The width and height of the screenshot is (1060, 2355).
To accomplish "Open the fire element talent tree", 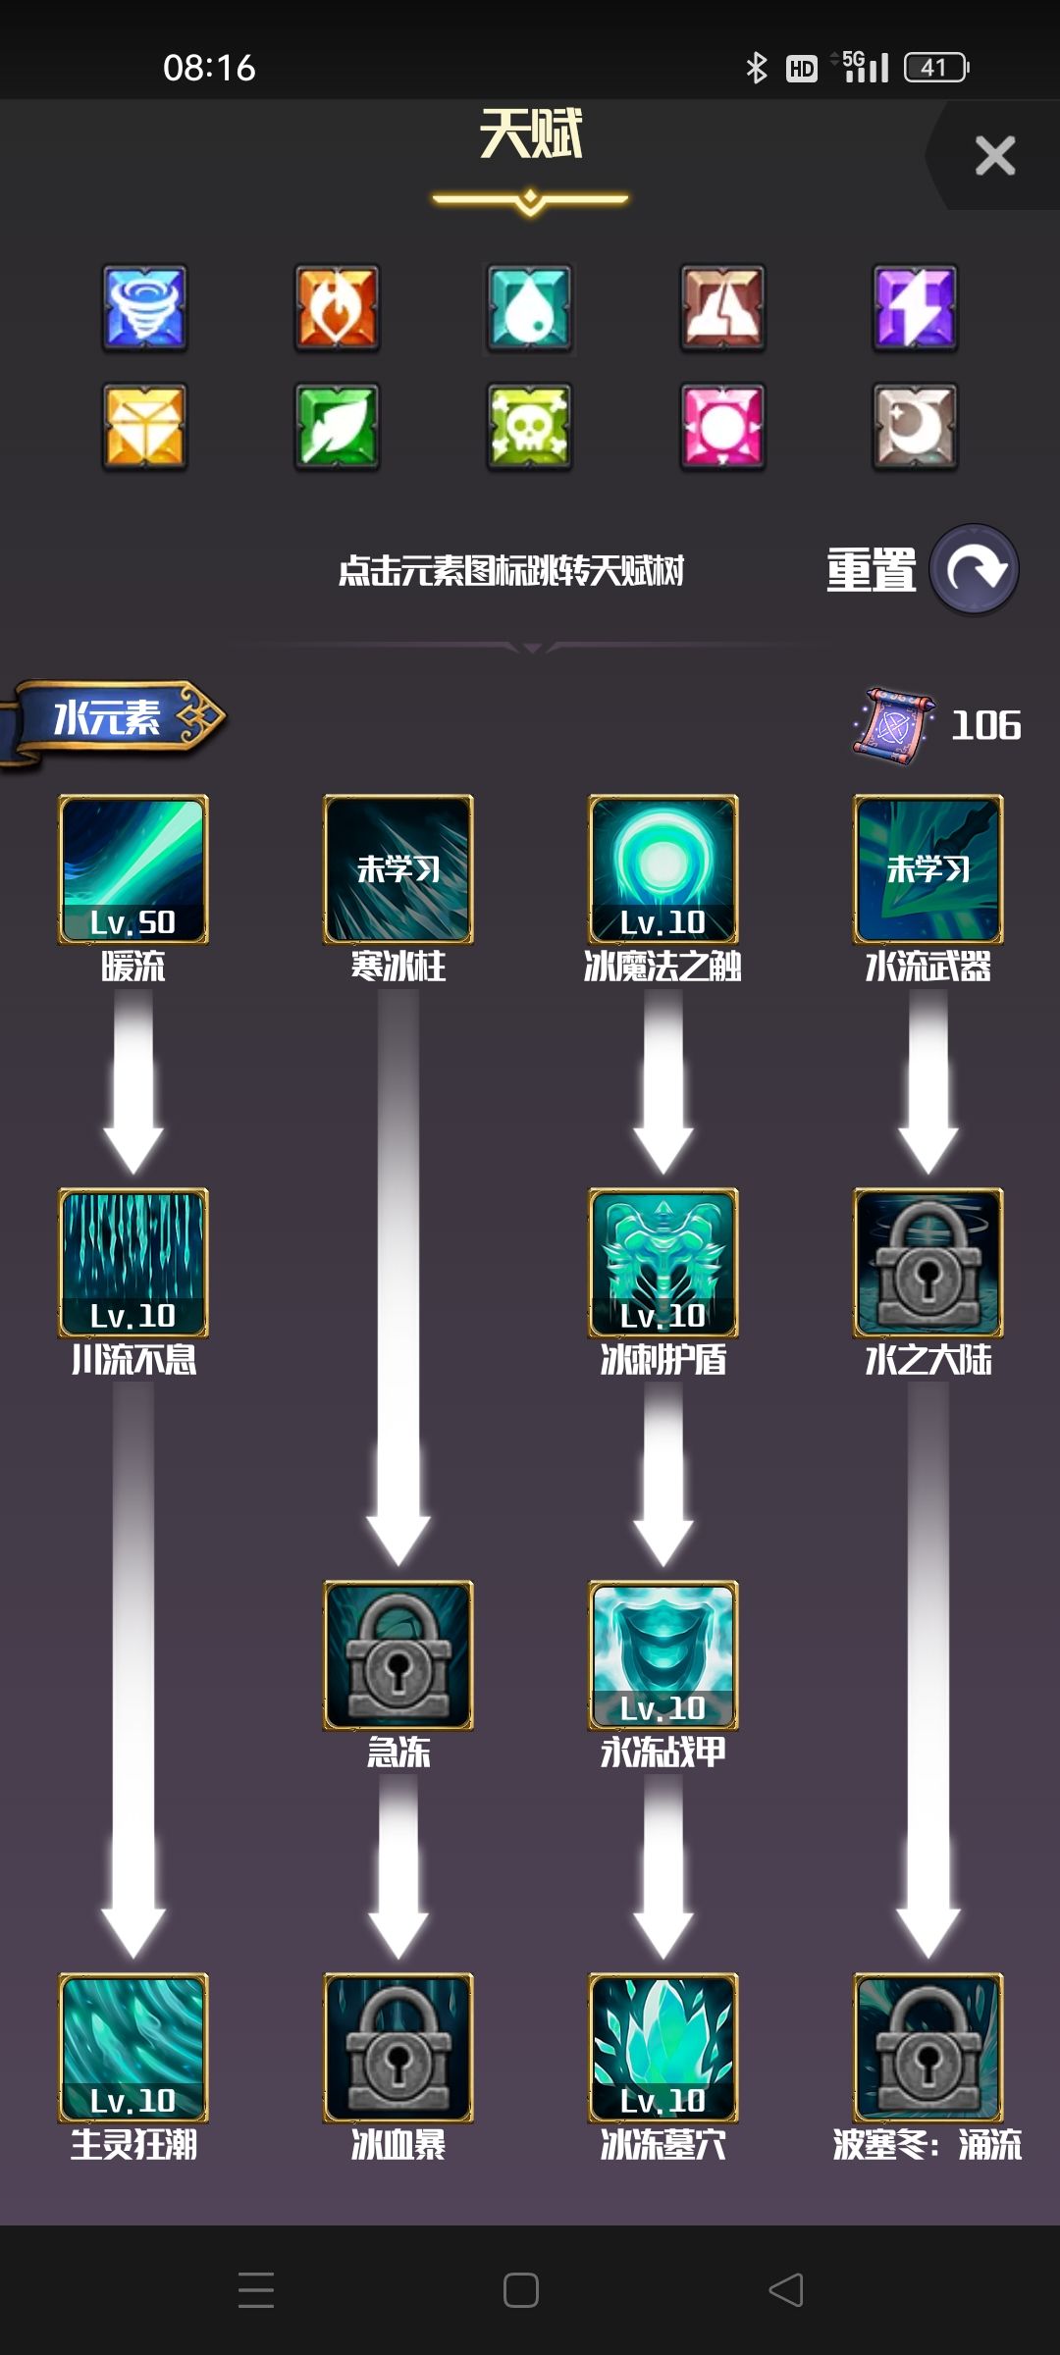I will click(x=337, y=308).
